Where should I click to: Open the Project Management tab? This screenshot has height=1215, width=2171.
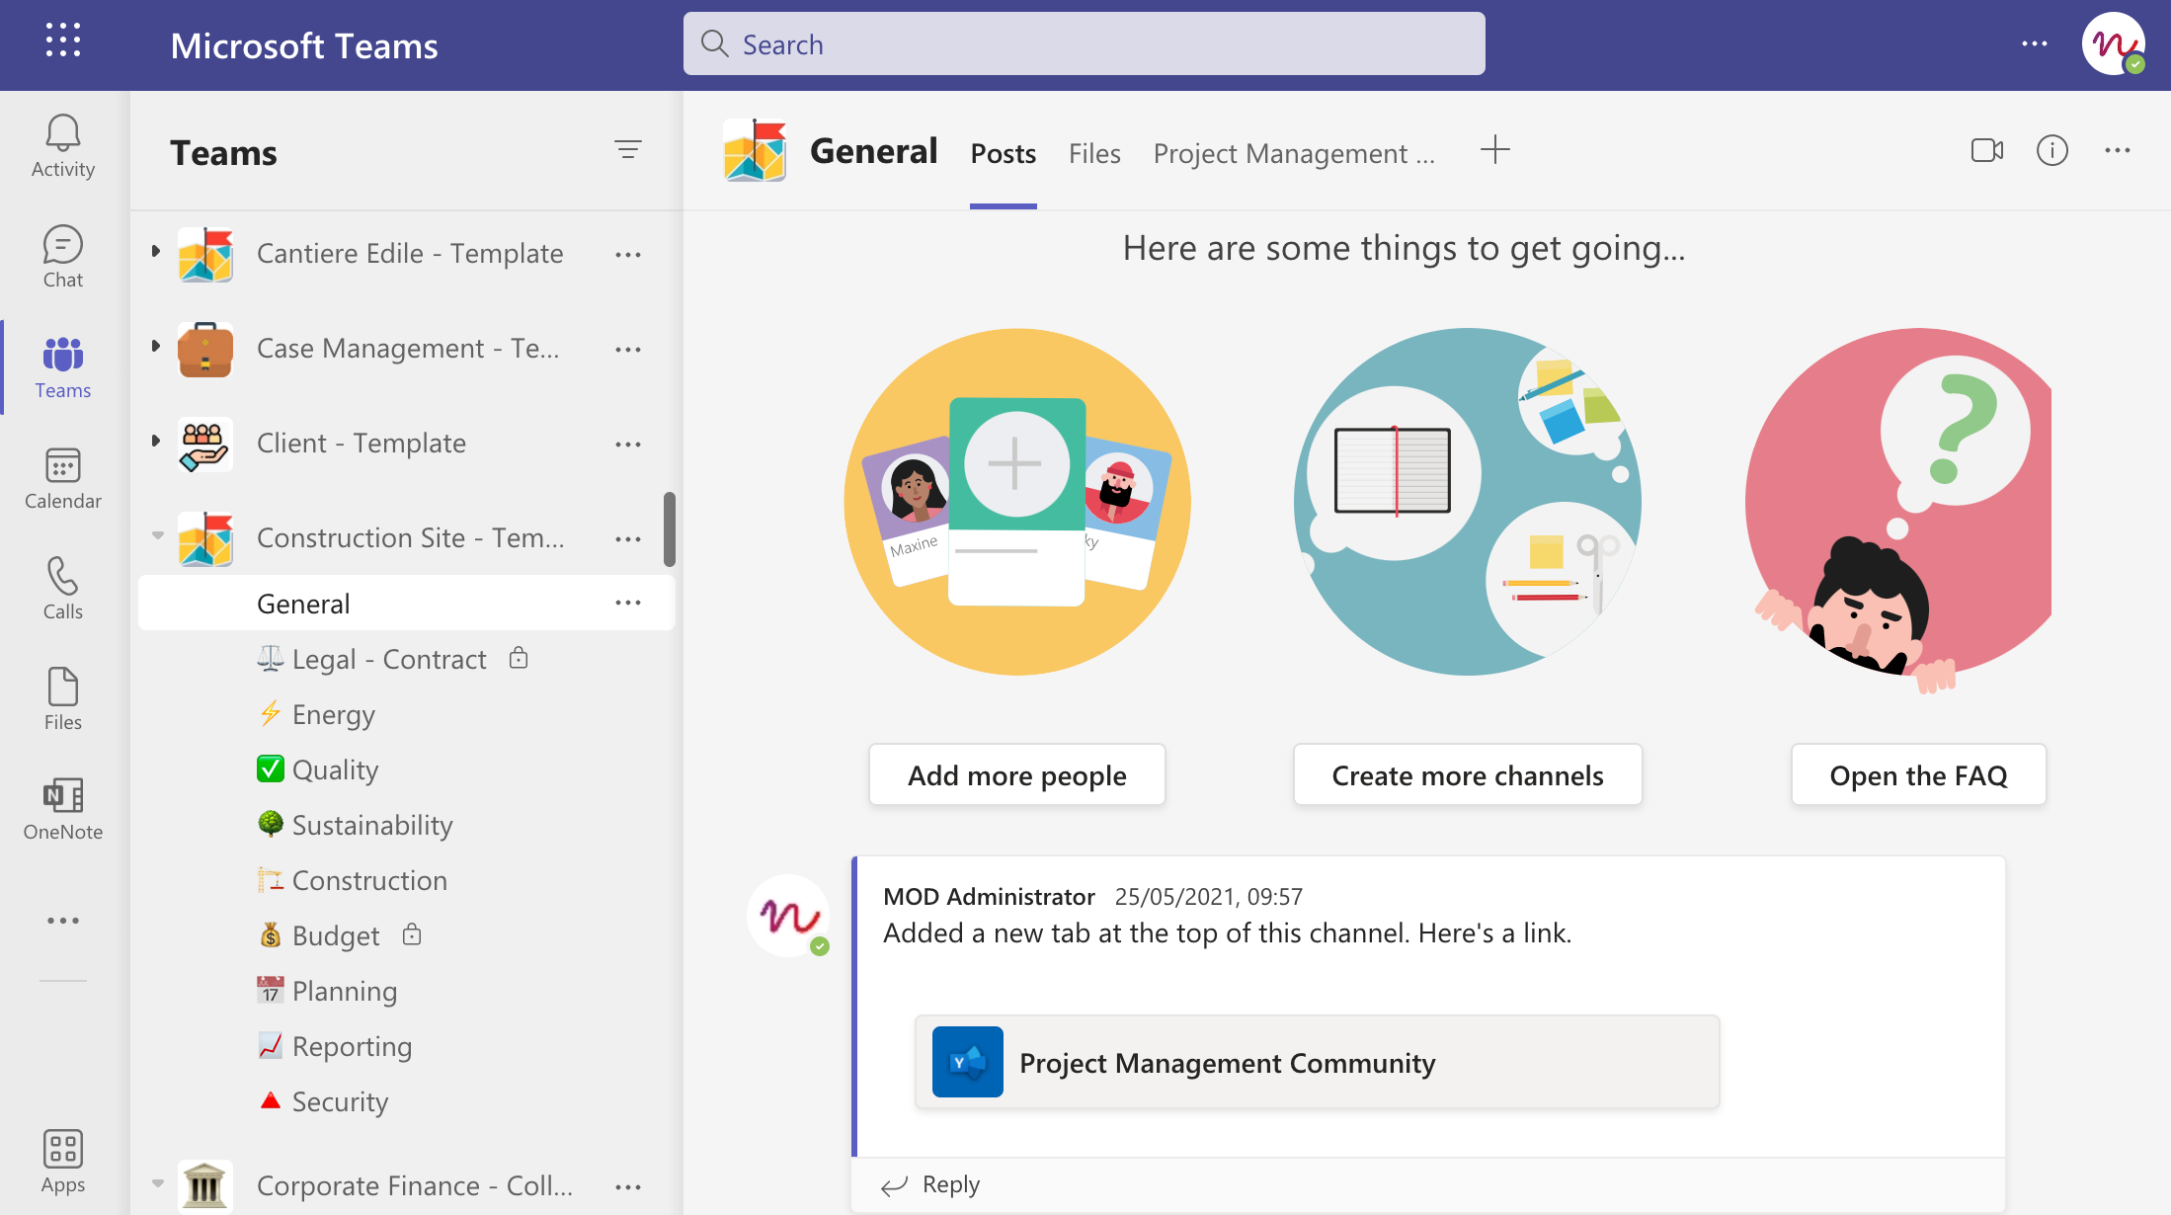(1293, 153)
